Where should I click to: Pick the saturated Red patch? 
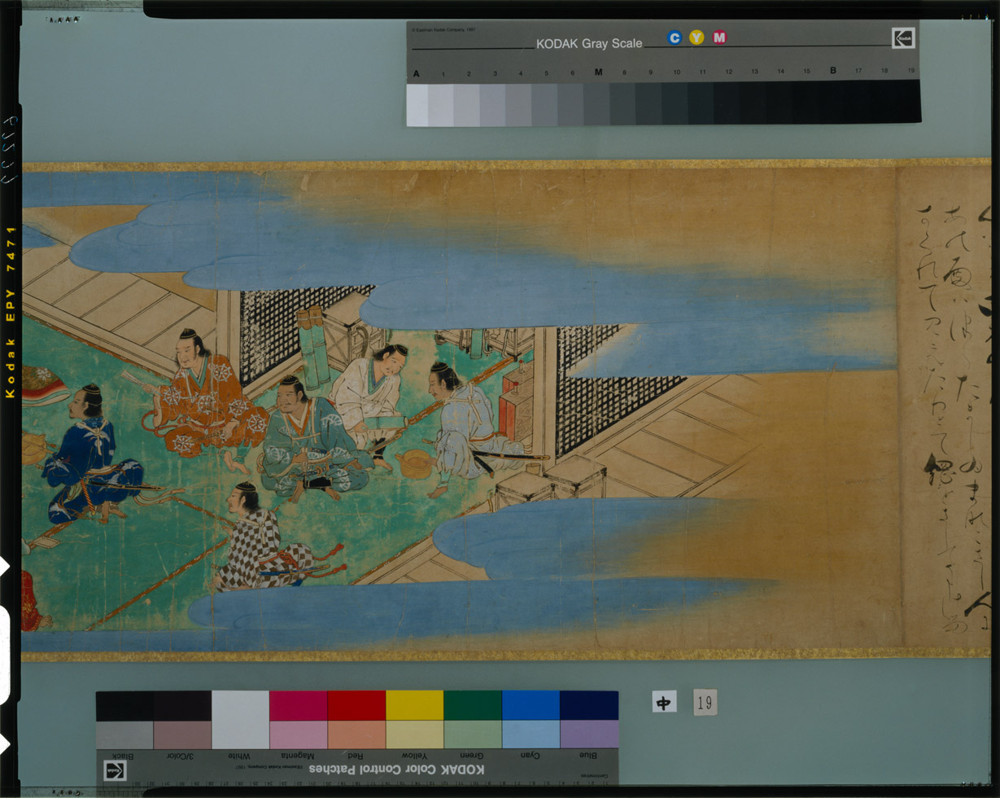click(356, 706)
